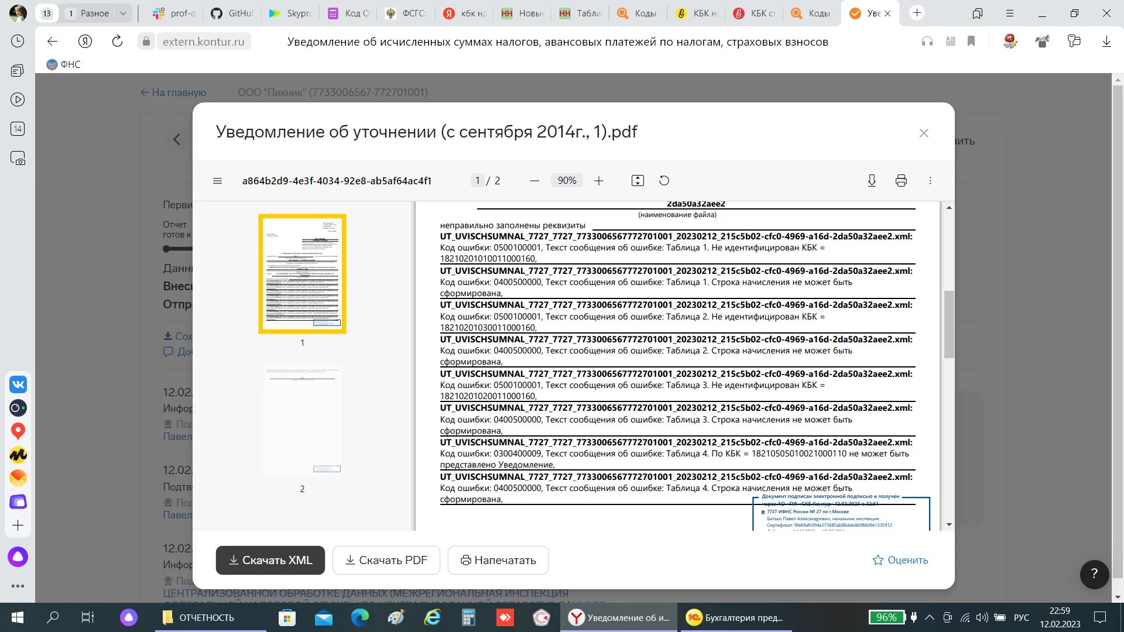
Task: Click the extern.kontur.ru address field
Action: point(203,42)
